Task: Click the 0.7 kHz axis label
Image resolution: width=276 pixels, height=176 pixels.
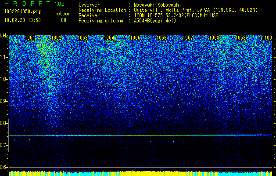Action: click(4, 145)
